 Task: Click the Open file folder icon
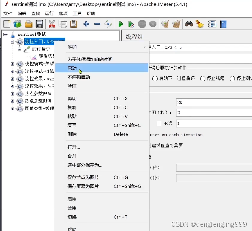coord(28,24)
